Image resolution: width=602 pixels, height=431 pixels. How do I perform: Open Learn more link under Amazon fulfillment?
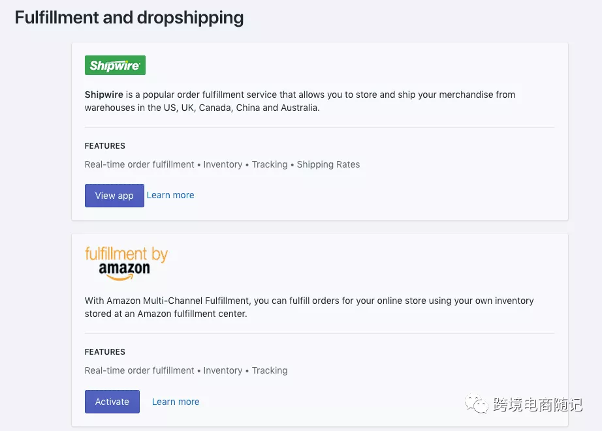pos(176,402)
